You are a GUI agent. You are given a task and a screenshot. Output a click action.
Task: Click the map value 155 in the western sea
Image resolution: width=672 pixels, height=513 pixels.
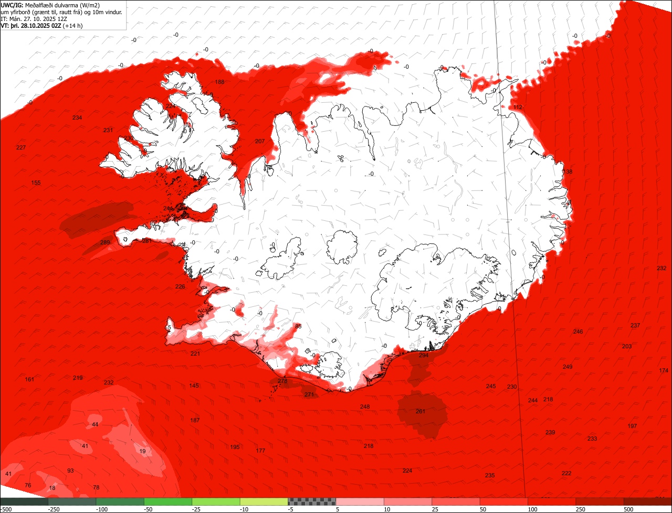tap(36, 183)
